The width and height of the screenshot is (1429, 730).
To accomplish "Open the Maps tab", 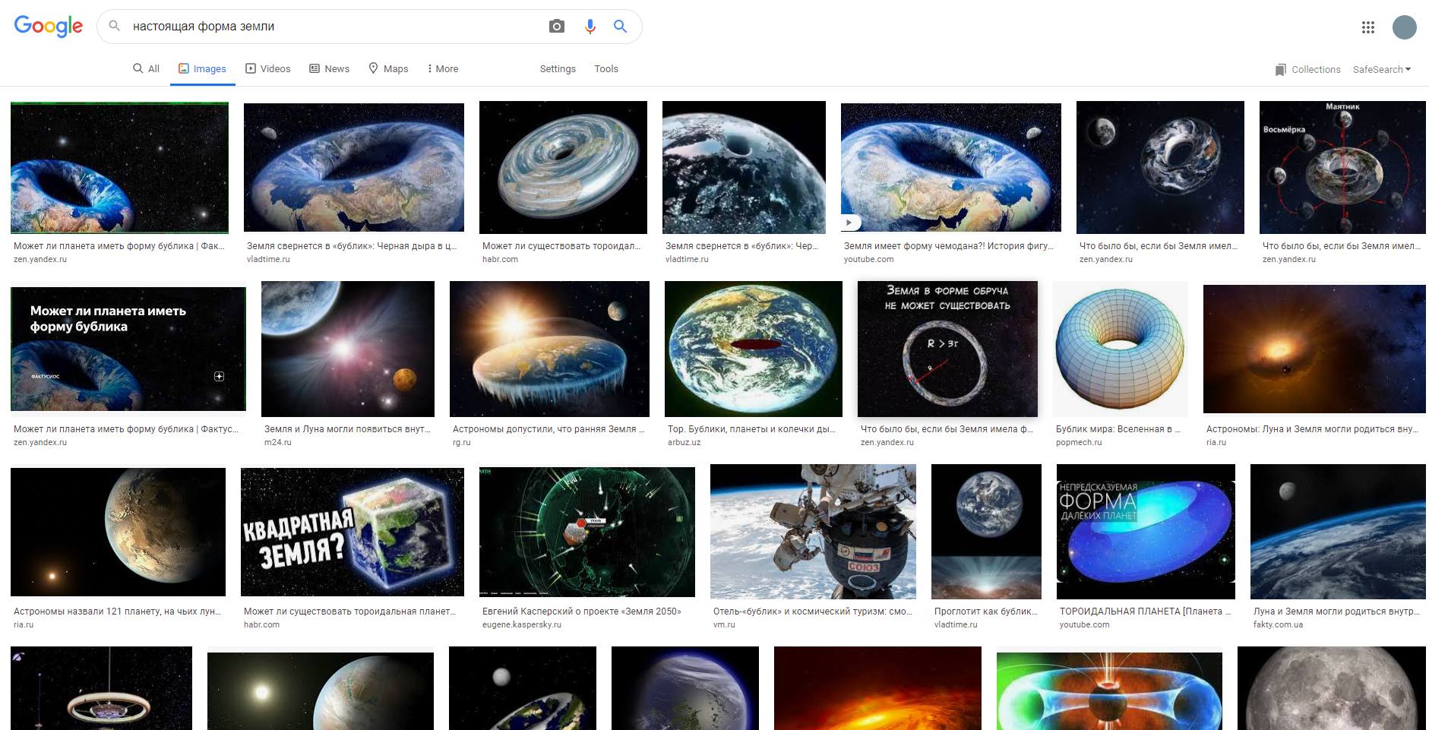I will point(389,68).
